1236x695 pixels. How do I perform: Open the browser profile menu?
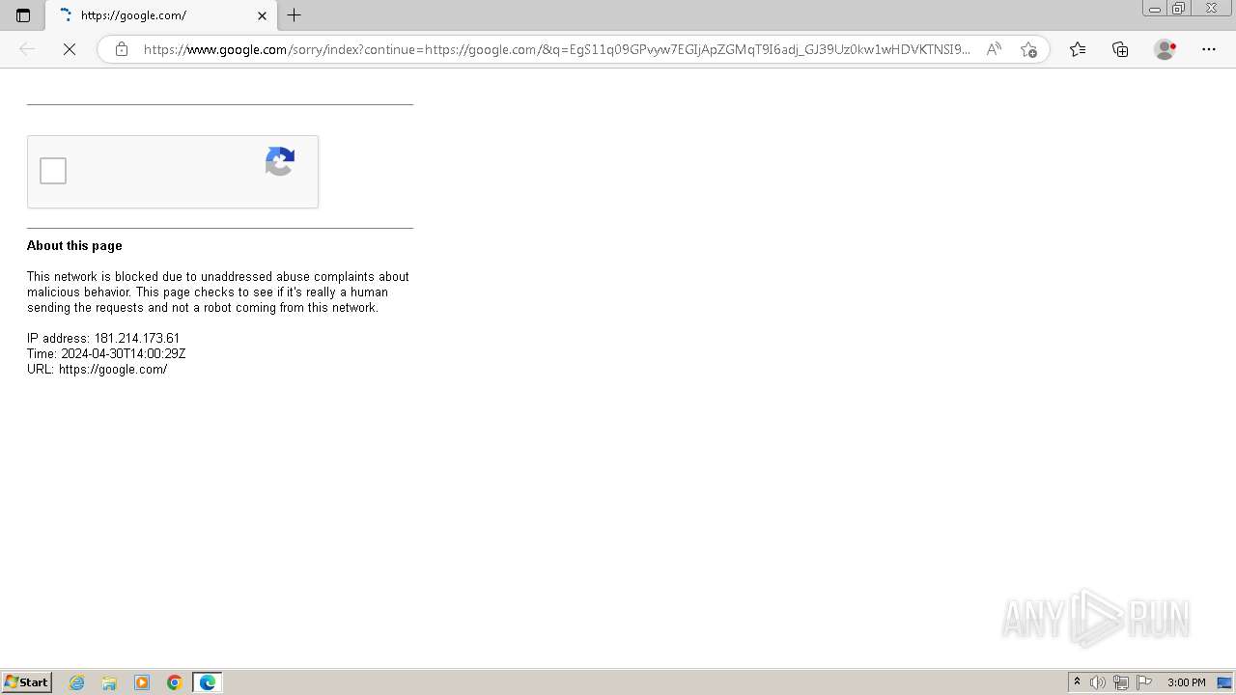(x=1166, y=49)
